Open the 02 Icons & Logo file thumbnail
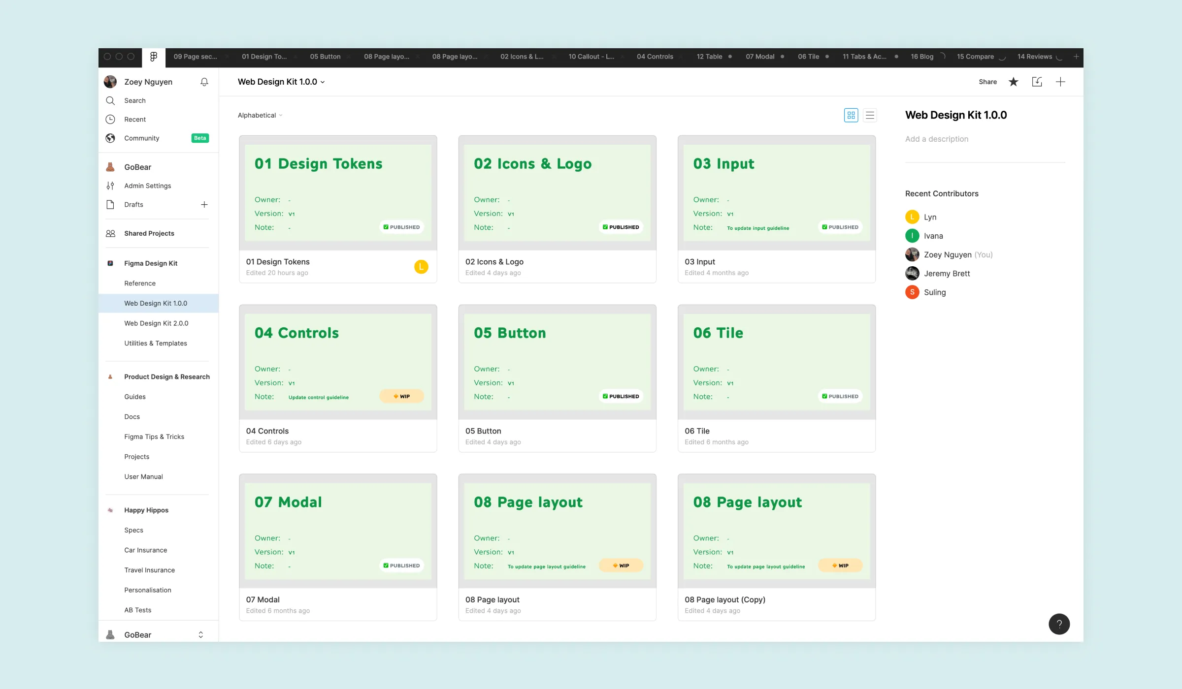 point(557,193)
